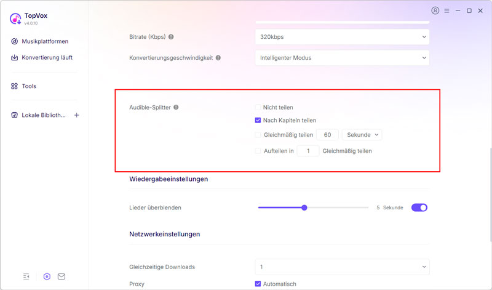Click the Musikplattformen disc icon
Image resolution: width=492 pixels, height=290 pixels.
coord(14,41)
